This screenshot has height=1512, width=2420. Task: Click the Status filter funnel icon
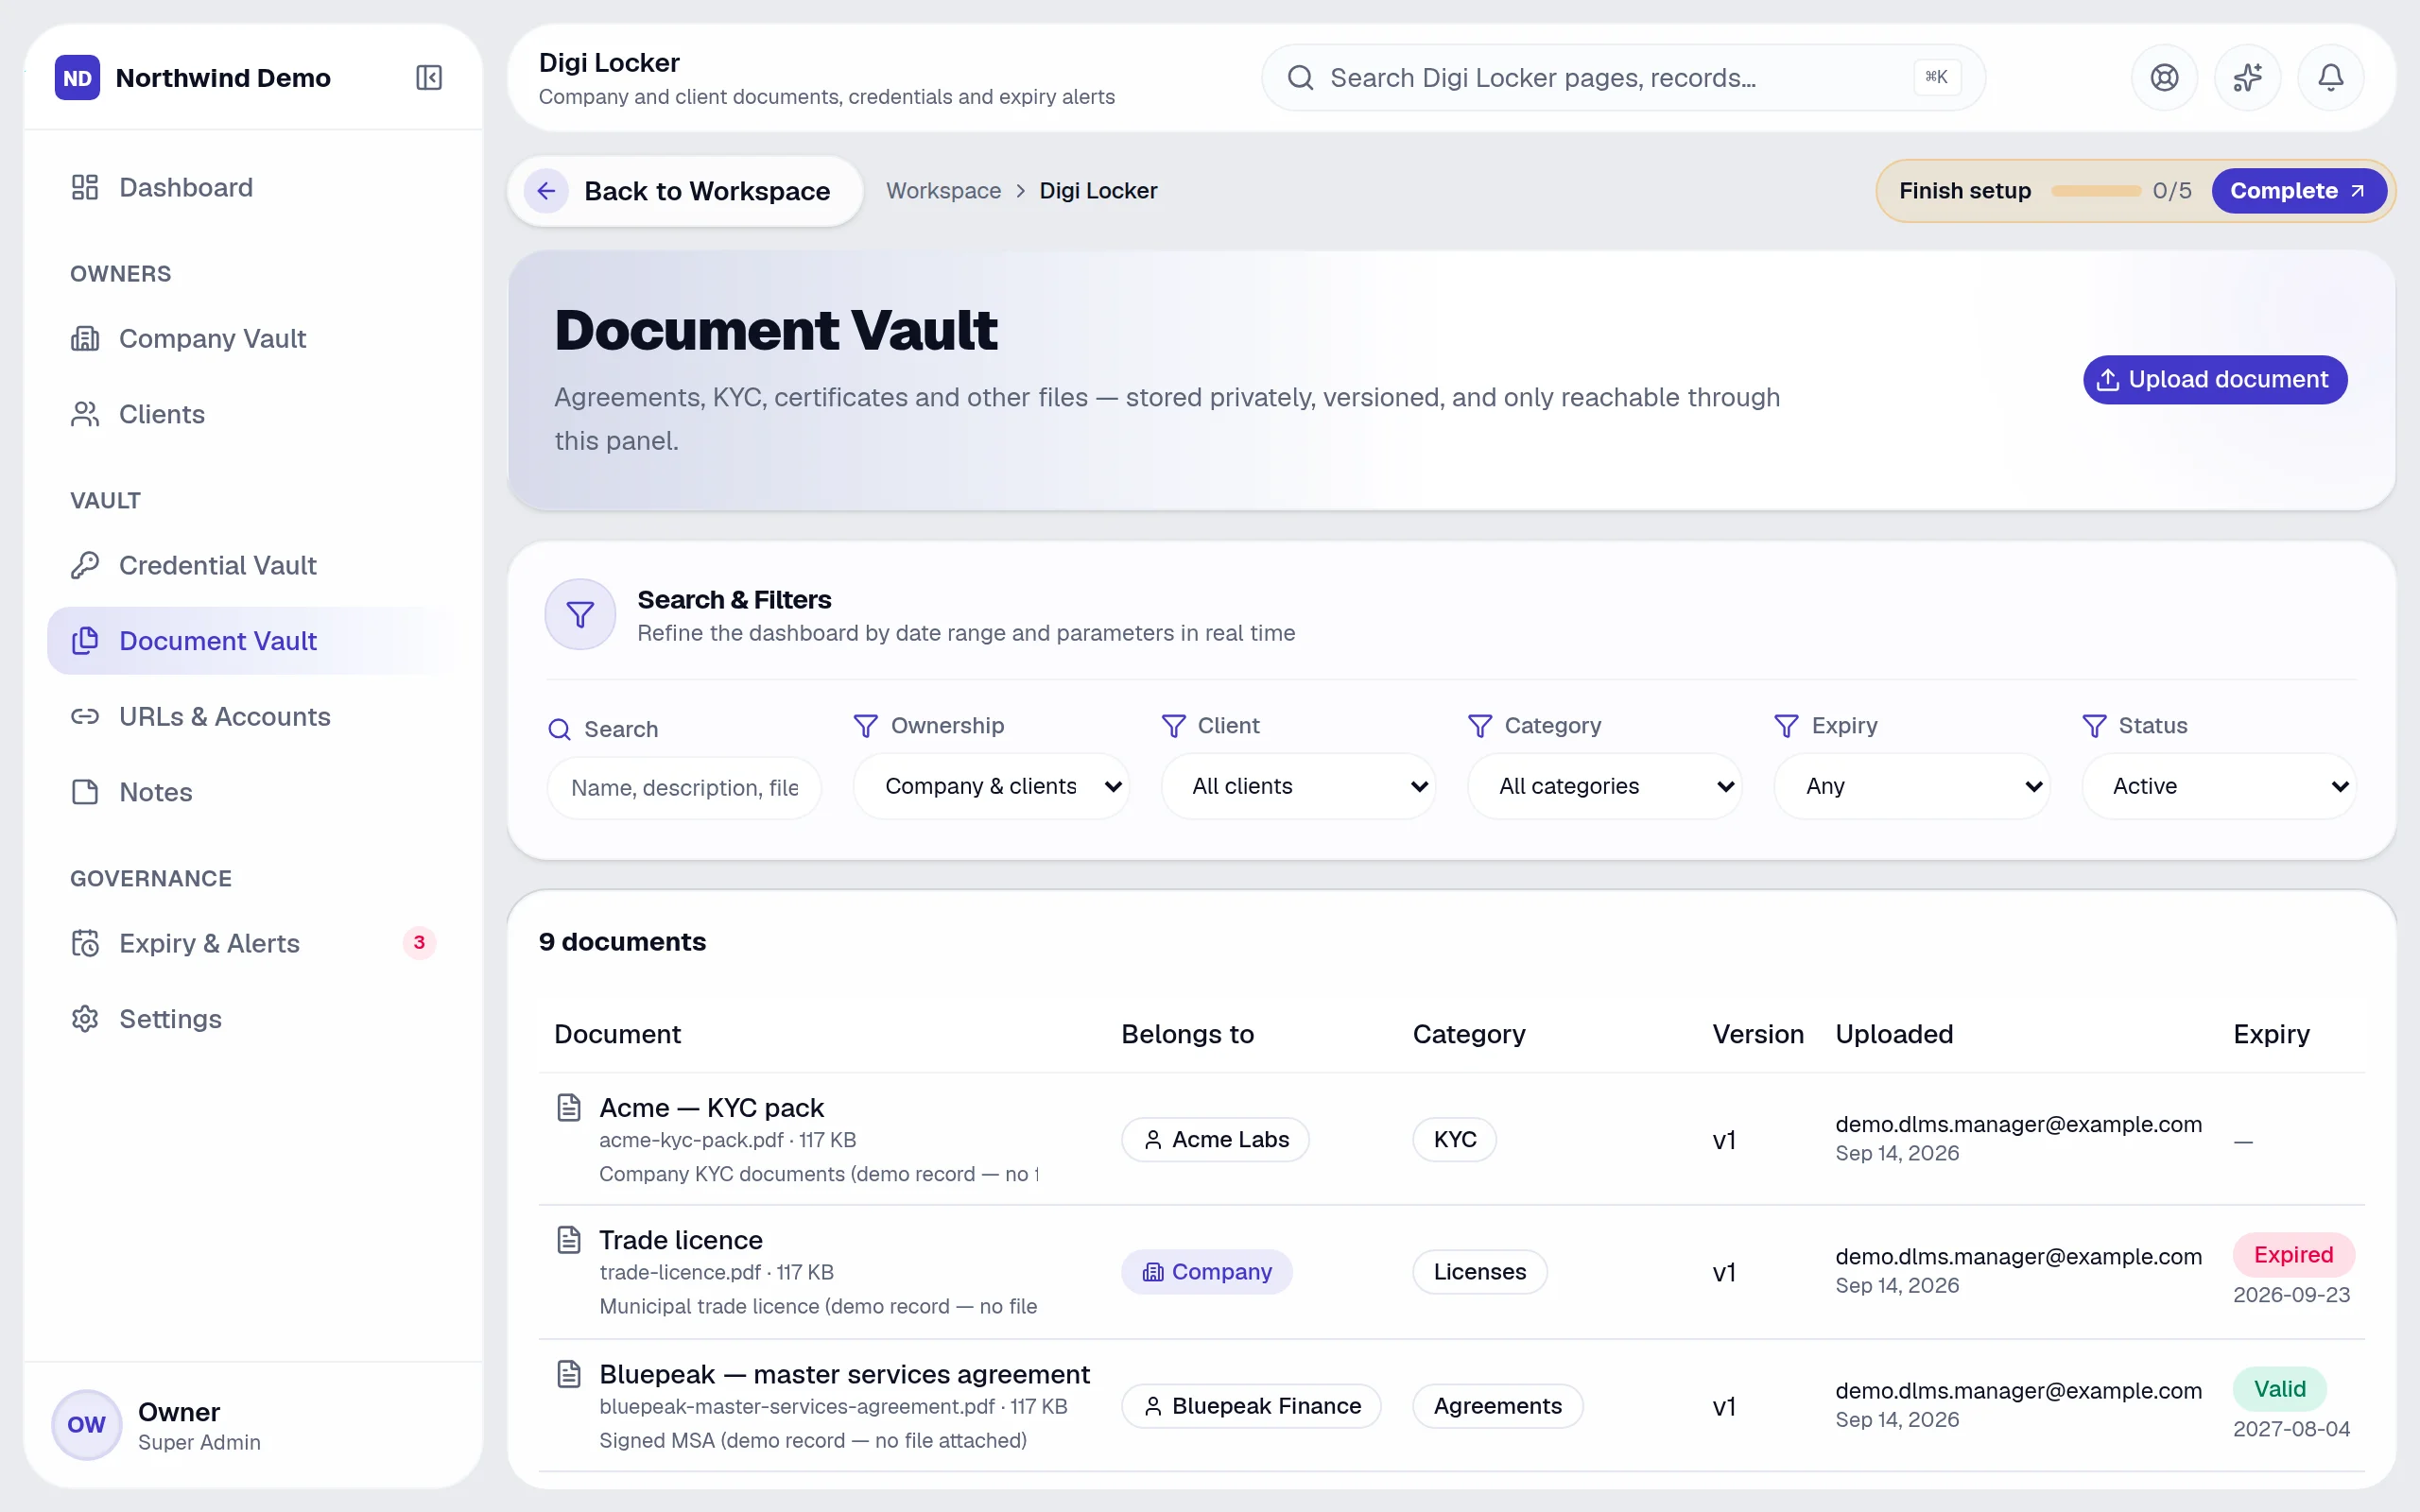click(x=2094, y=726)
